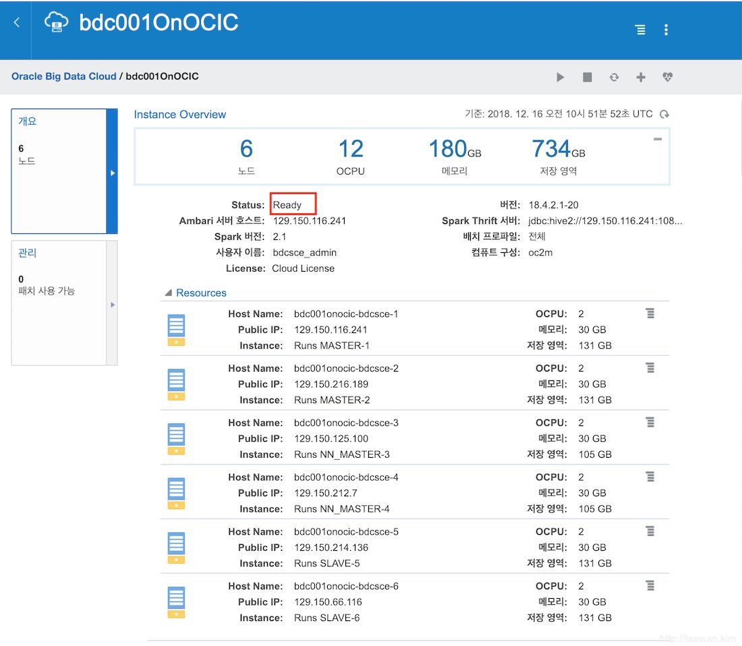
Task: Click the 734 GB storage summary figure
Action: click(x=559, y=148)
